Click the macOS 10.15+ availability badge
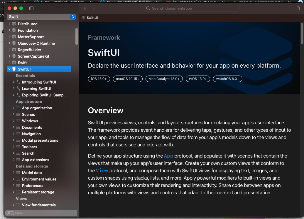This screenshot has width=304, height=219. [x=128, y=79]
